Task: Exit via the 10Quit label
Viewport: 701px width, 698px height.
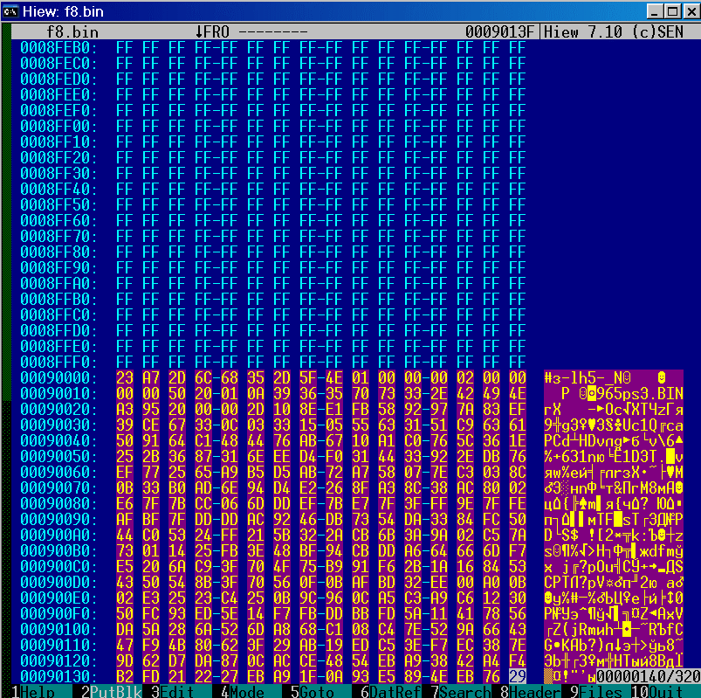Action: pyautogui.click(x=665, y=691)
